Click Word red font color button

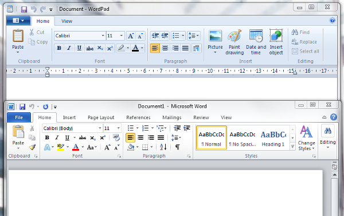pyautogui.click(x=76, y=147)
